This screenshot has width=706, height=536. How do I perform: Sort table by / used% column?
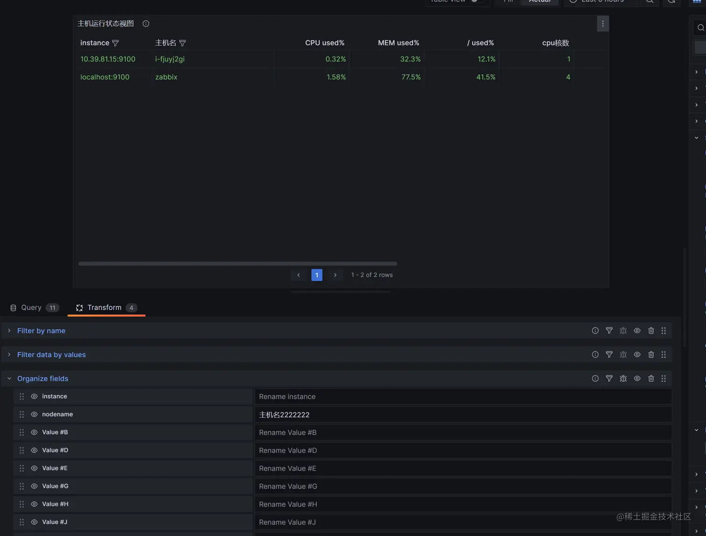[x=480, y=43]
